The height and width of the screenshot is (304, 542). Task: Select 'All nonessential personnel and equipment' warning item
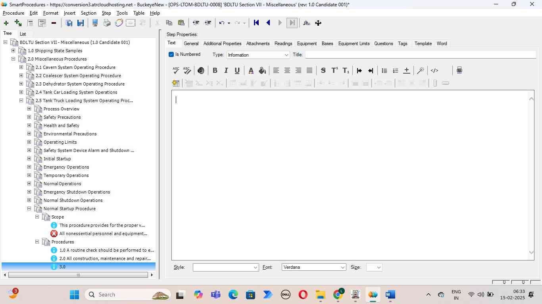(103, 234)
